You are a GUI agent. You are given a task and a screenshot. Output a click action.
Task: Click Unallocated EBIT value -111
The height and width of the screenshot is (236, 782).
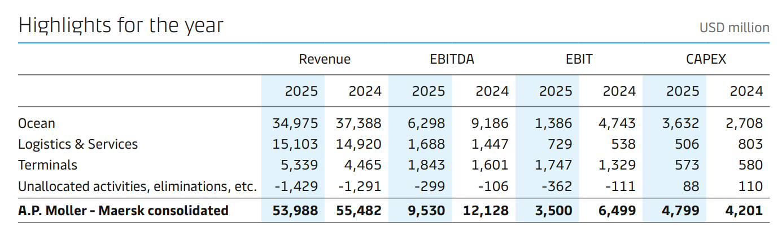(621, 186)
